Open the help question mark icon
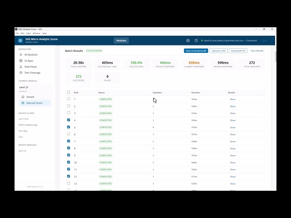Viewport: 291px width, 218px height. [x=196, y=40]
